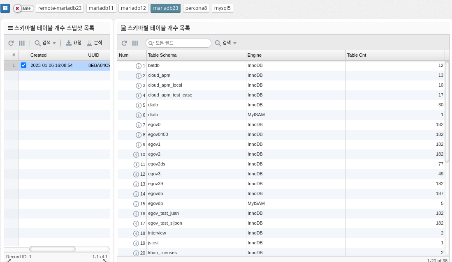
Task: Uncheck the 2023-01-06 16:08:54 snapshot checkbox
Action: 23,65
